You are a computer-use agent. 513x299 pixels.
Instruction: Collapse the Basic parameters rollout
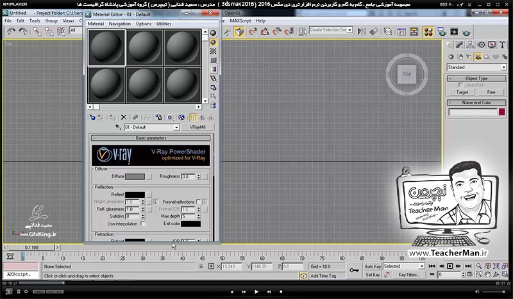click(x=151, y=138)
